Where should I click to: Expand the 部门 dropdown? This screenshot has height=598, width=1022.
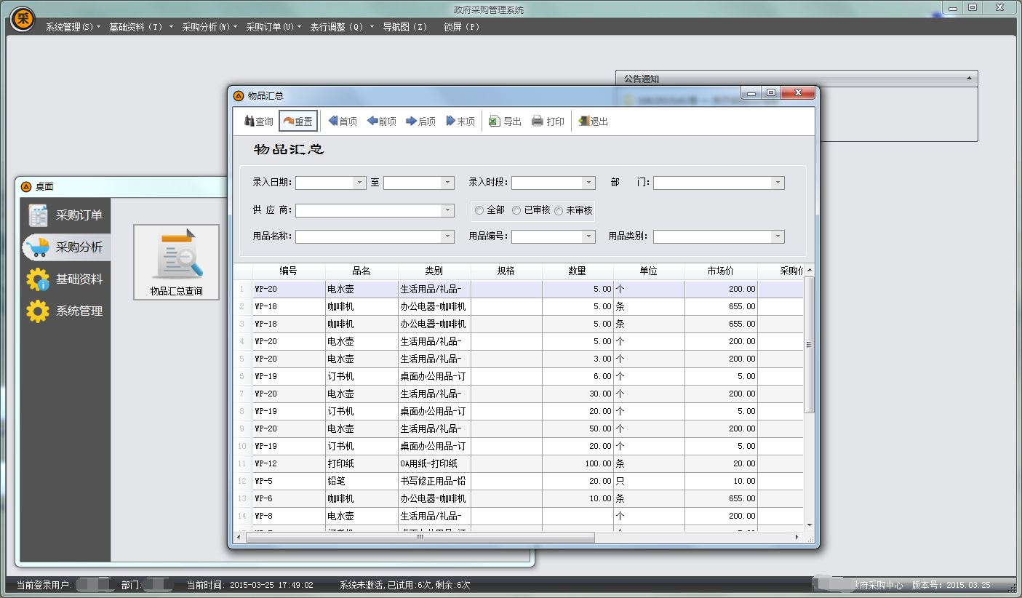778,183
